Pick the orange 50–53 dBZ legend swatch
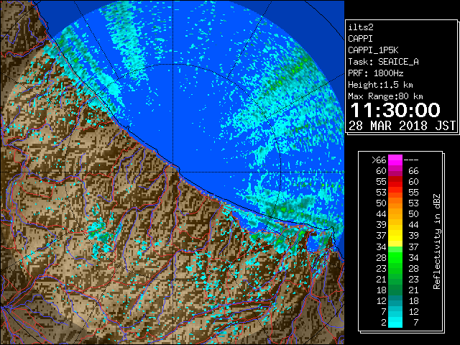Screen dimensions: 460x345 tap(395, 203)
